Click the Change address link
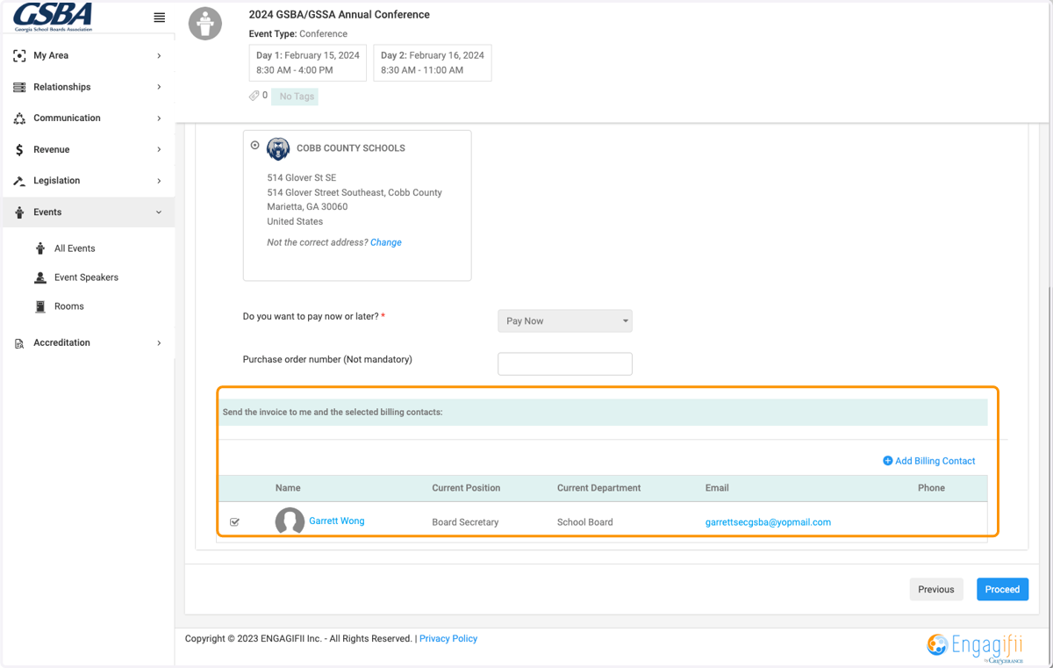The height and width of the screenshot is (668, 1053). click(386, 242)
